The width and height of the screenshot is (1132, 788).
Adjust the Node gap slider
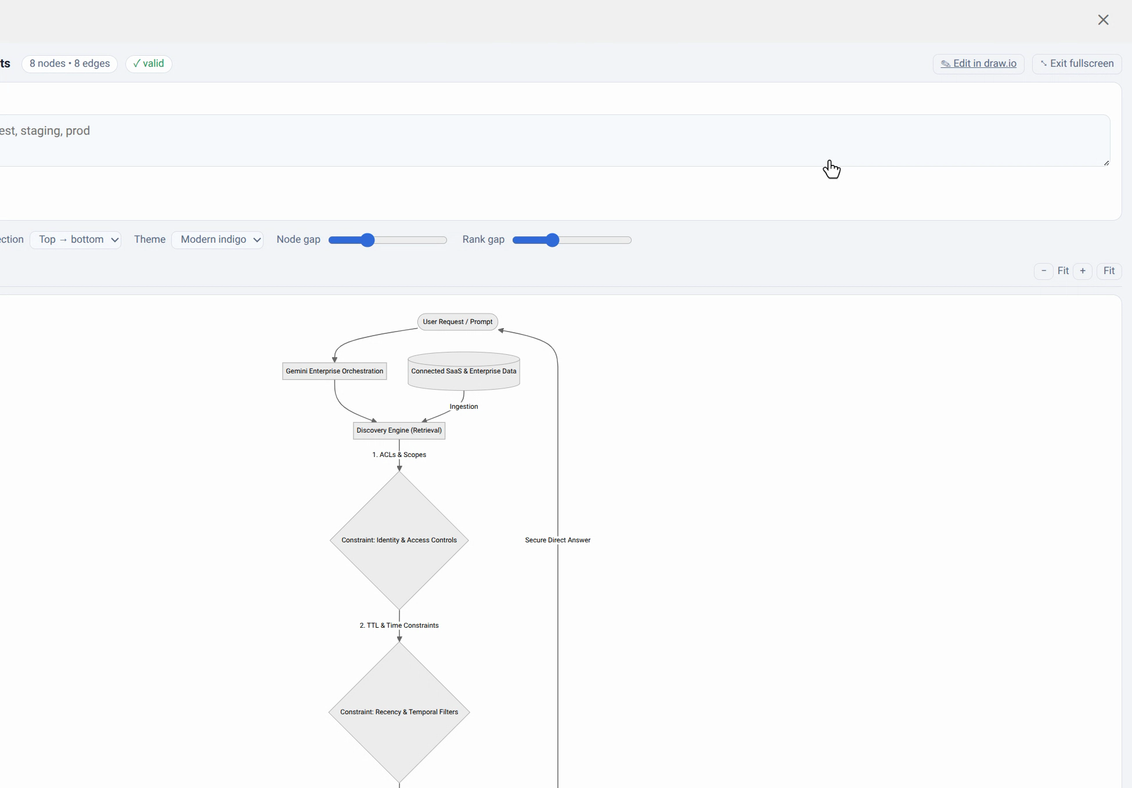[x=388, y=240]
